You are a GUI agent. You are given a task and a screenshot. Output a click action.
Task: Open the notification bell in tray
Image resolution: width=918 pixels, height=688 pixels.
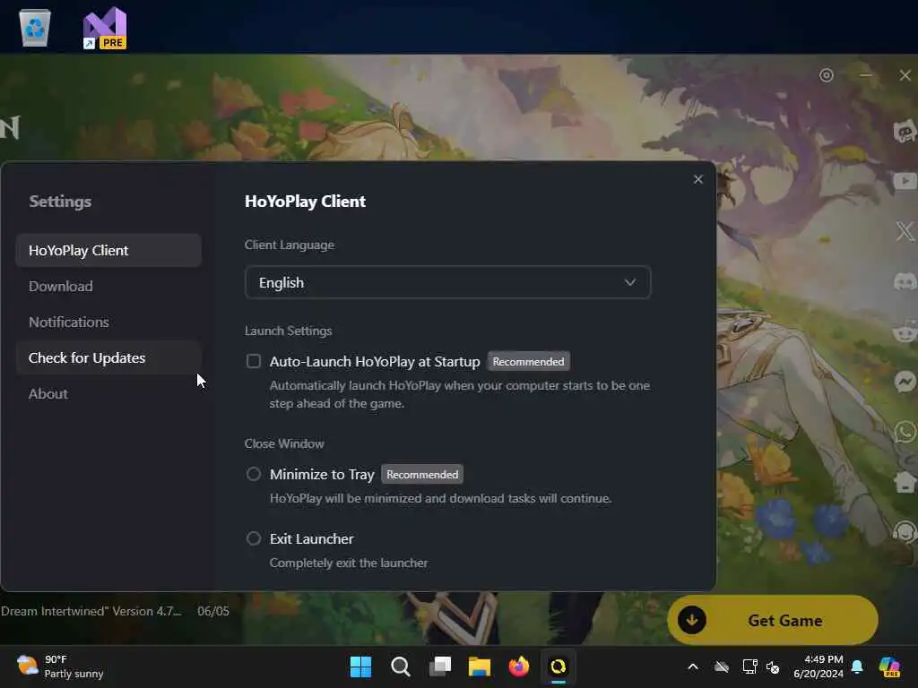(x=857, y=666)
